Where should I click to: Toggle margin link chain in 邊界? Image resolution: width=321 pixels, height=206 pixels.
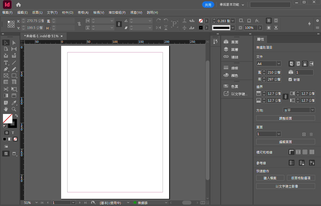click(x=286, y=97)
